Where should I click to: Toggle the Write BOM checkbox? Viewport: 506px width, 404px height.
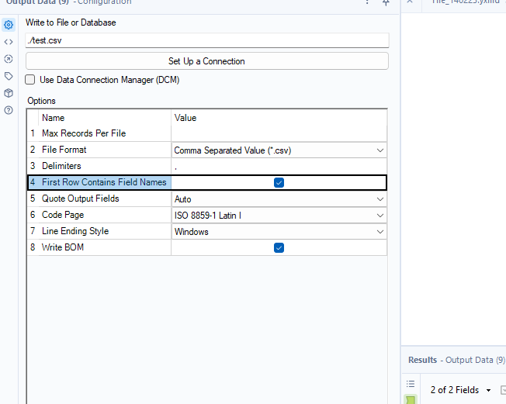(279, 247)
